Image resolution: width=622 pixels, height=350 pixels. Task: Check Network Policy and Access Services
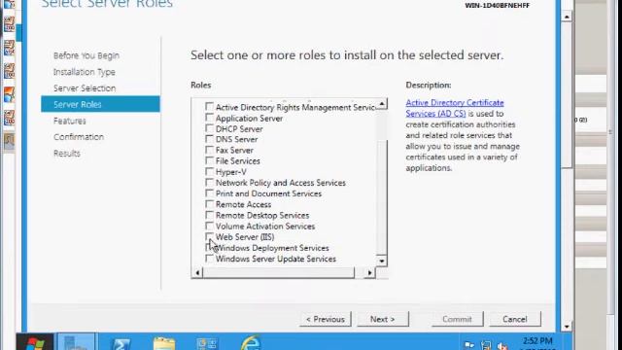209,183
